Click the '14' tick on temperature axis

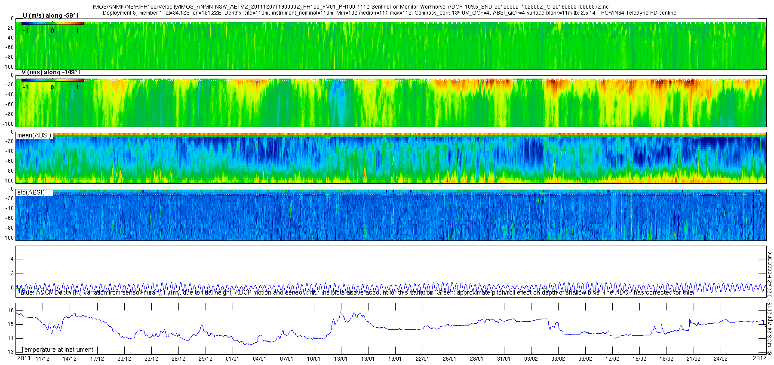click(x=11, y=338)
